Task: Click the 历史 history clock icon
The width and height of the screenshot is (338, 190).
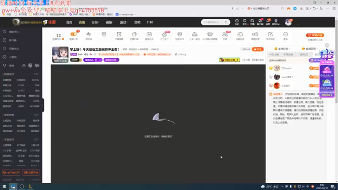Action: pyautogui.click(x=237, y=21)
